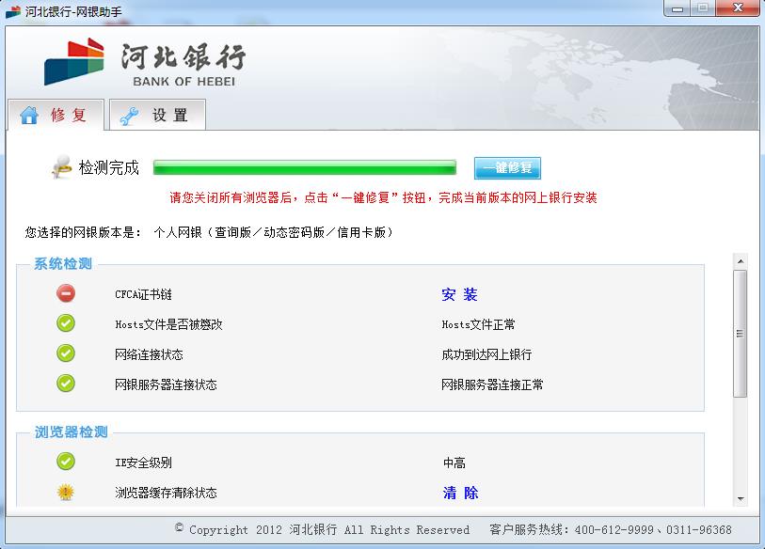
Task: Open the 设置 tab
Action: (x=157, y=115)
